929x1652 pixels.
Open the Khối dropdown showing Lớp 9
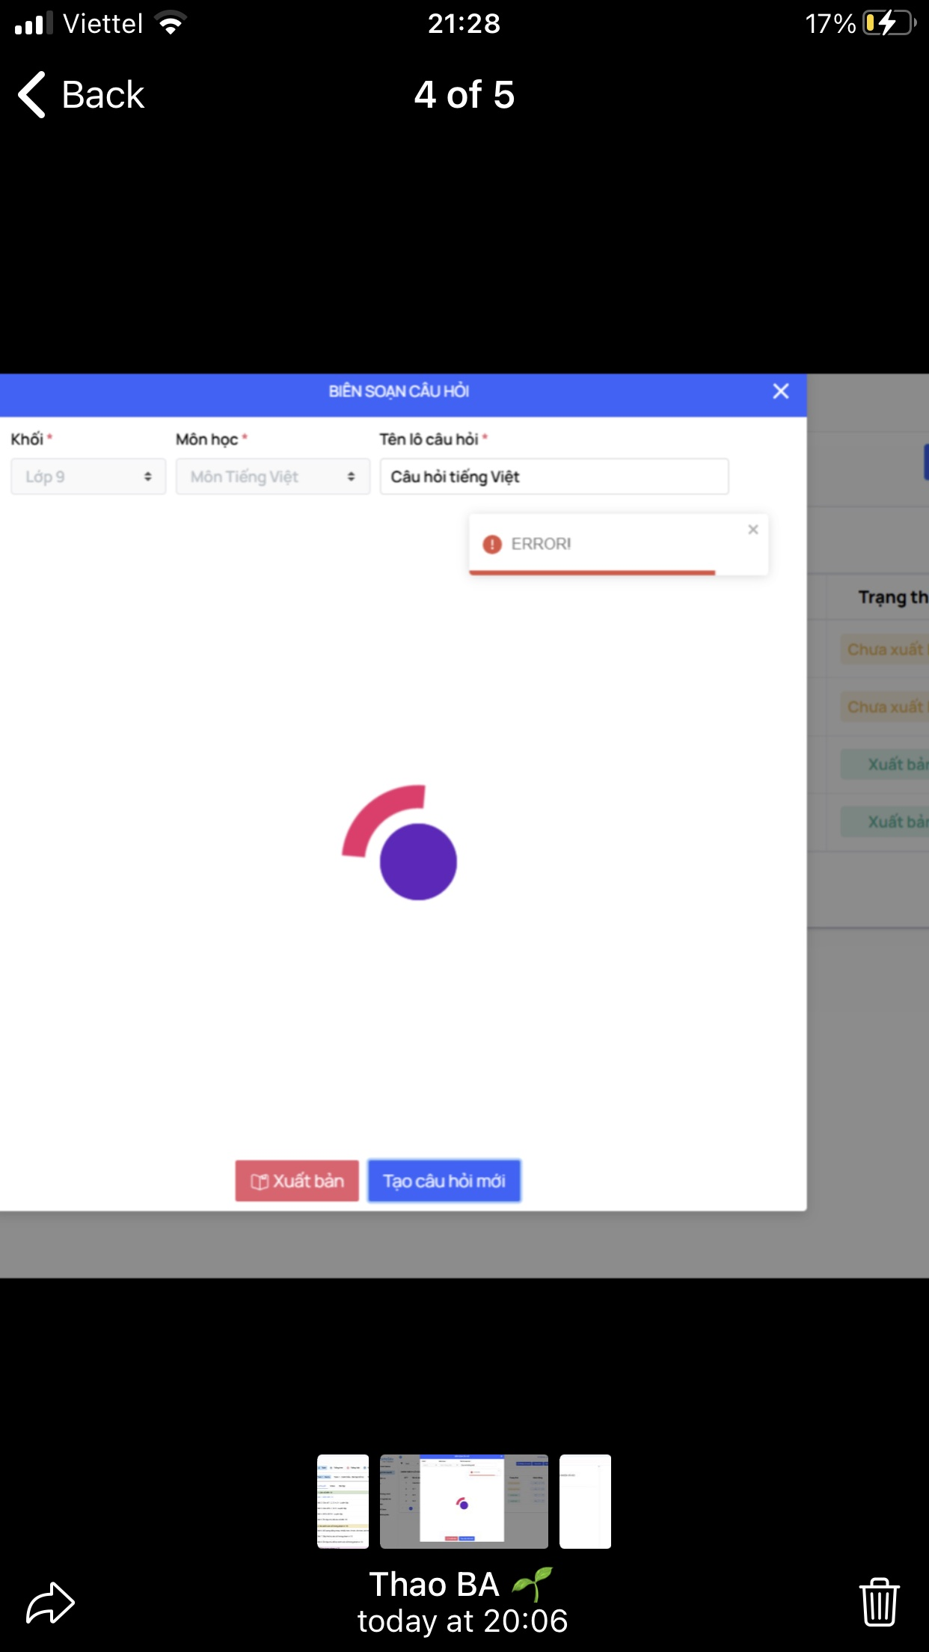click(x=88, y=477)
